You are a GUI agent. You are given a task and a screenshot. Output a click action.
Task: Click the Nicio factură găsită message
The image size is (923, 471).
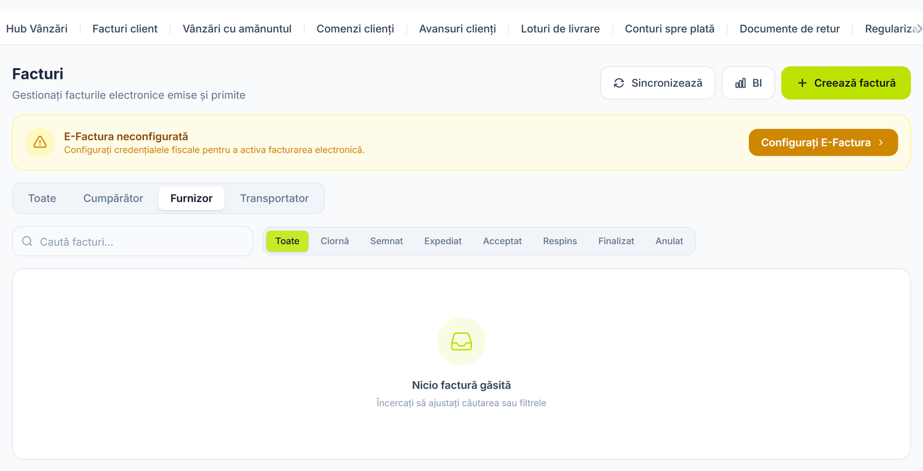tap(461, 386)
